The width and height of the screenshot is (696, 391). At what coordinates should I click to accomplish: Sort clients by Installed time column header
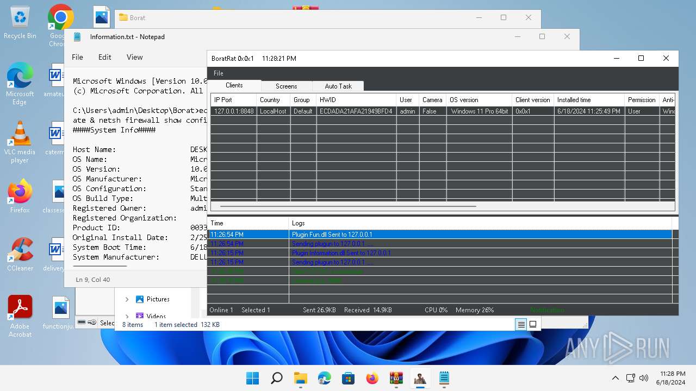(x=589, y=100)
